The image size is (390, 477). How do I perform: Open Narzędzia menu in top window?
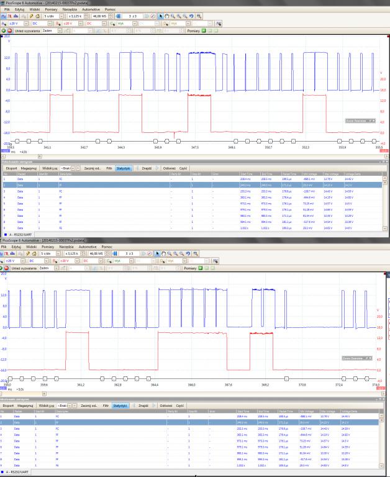point(70,9)
